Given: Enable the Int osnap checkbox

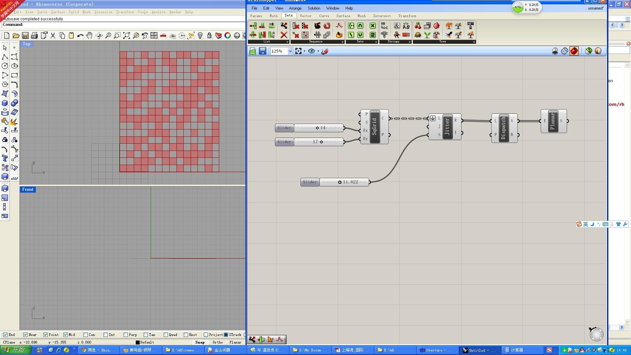Looking at the screenshot, I should [x=105, y=335].
